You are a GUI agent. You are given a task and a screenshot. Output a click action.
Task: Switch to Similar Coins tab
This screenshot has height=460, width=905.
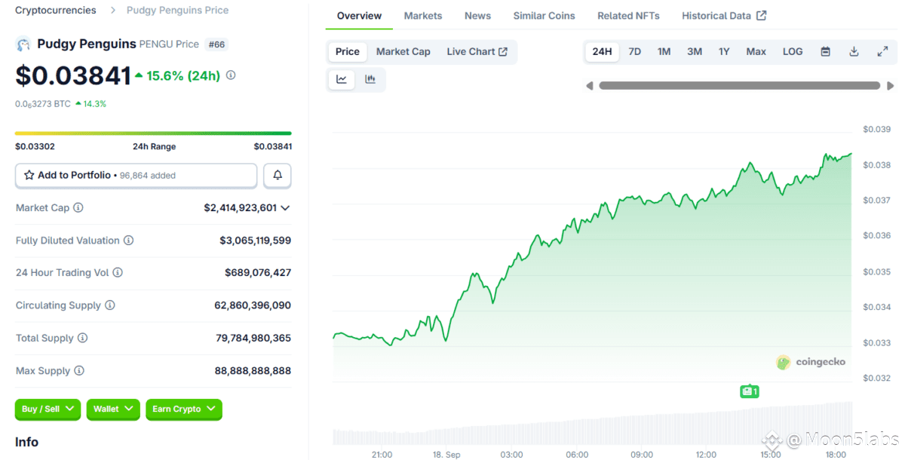pos(544,16)
